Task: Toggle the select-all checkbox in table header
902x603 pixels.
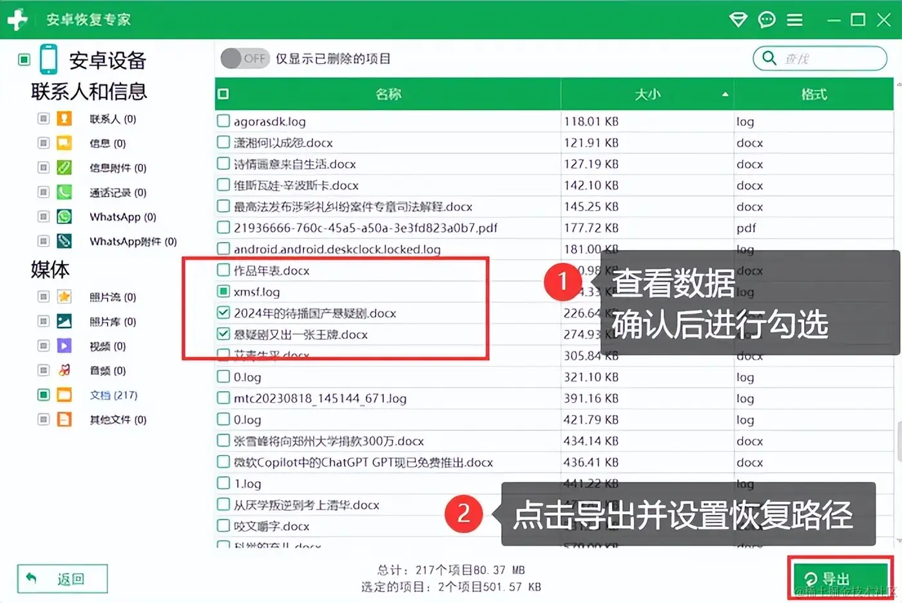Action: (x=224, y=94)
